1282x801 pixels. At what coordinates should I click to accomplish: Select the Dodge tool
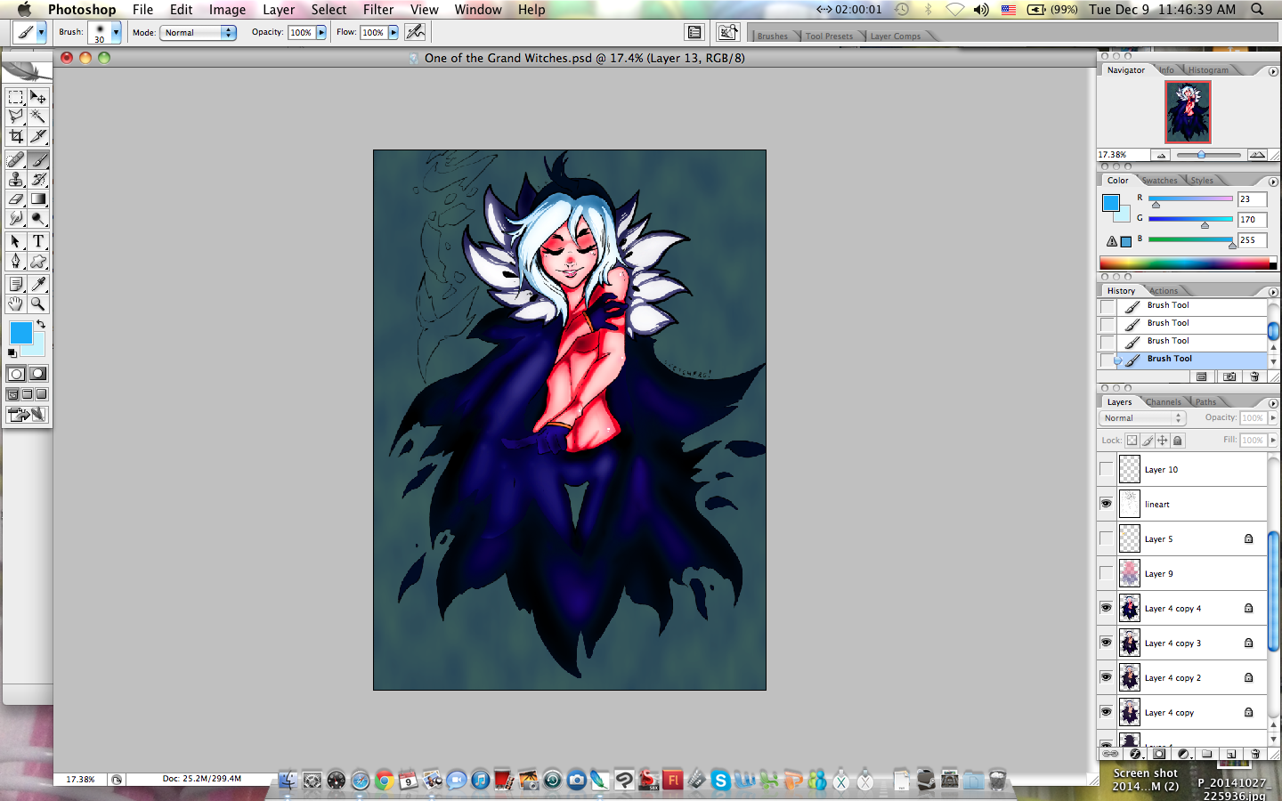38,219
